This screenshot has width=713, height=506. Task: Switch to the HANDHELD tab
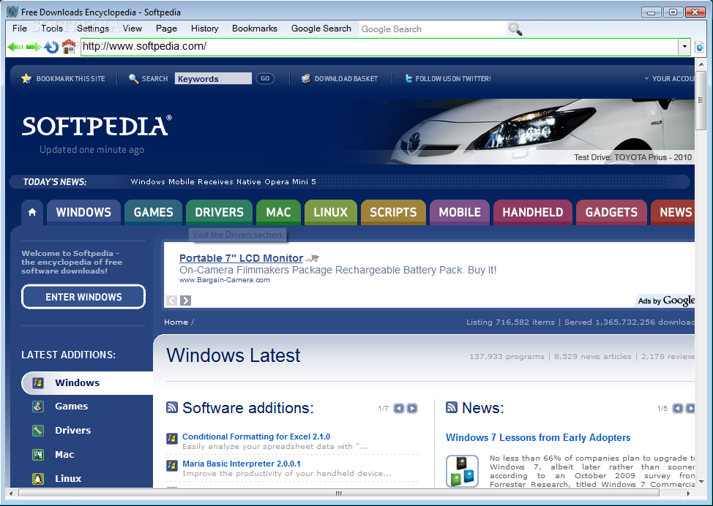532,212
